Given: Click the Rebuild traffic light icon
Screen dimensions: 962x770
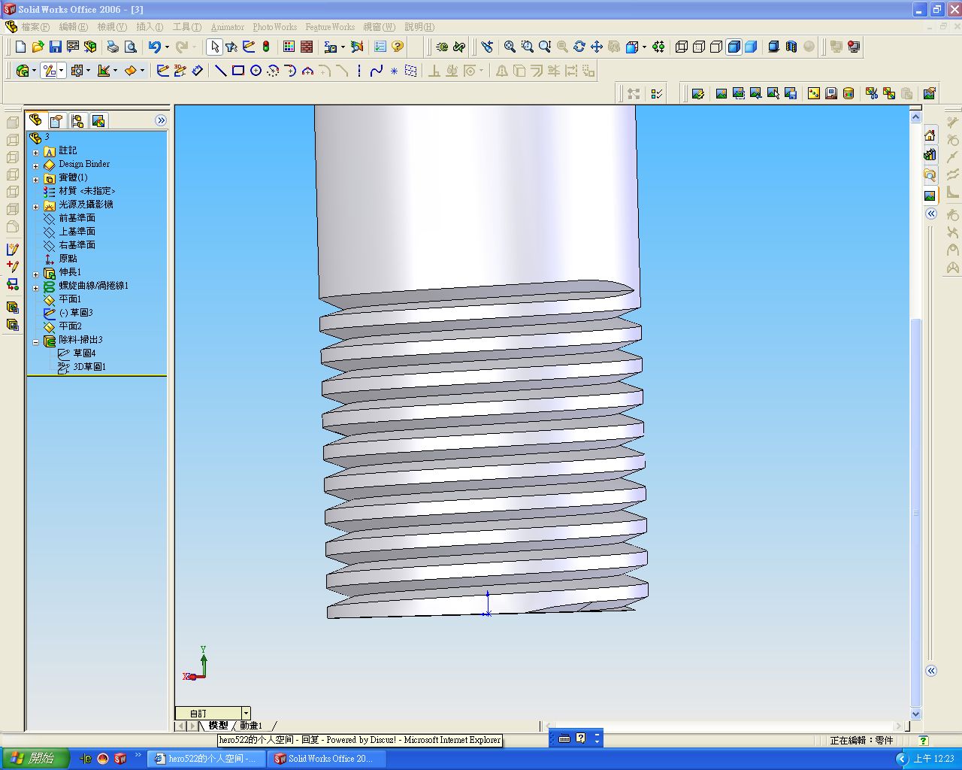Looking at the screenshot, I should (x=266, y=47).
